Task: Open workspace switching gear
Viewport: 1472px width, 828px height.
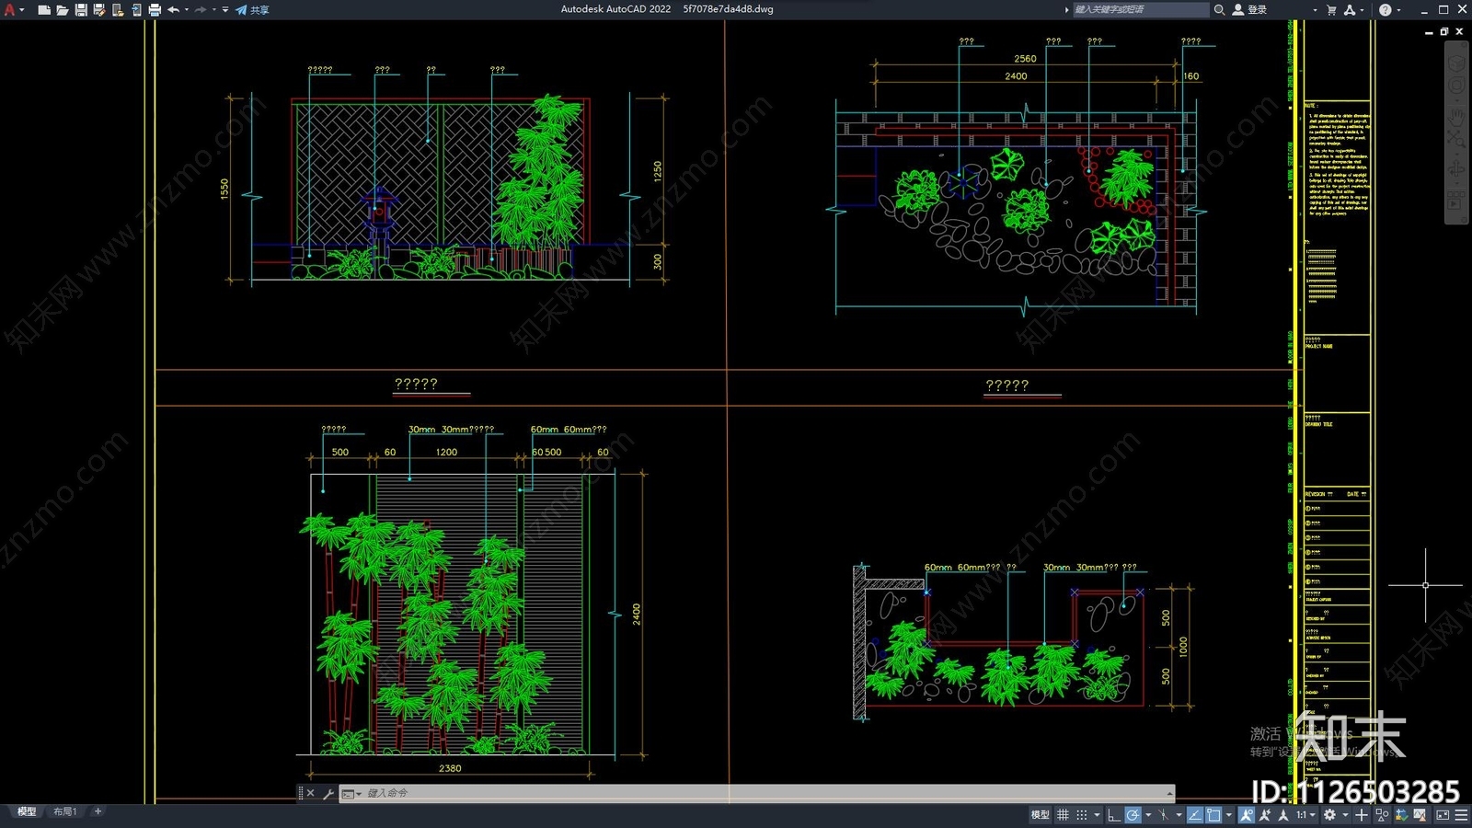Action: coord(1329,815)
